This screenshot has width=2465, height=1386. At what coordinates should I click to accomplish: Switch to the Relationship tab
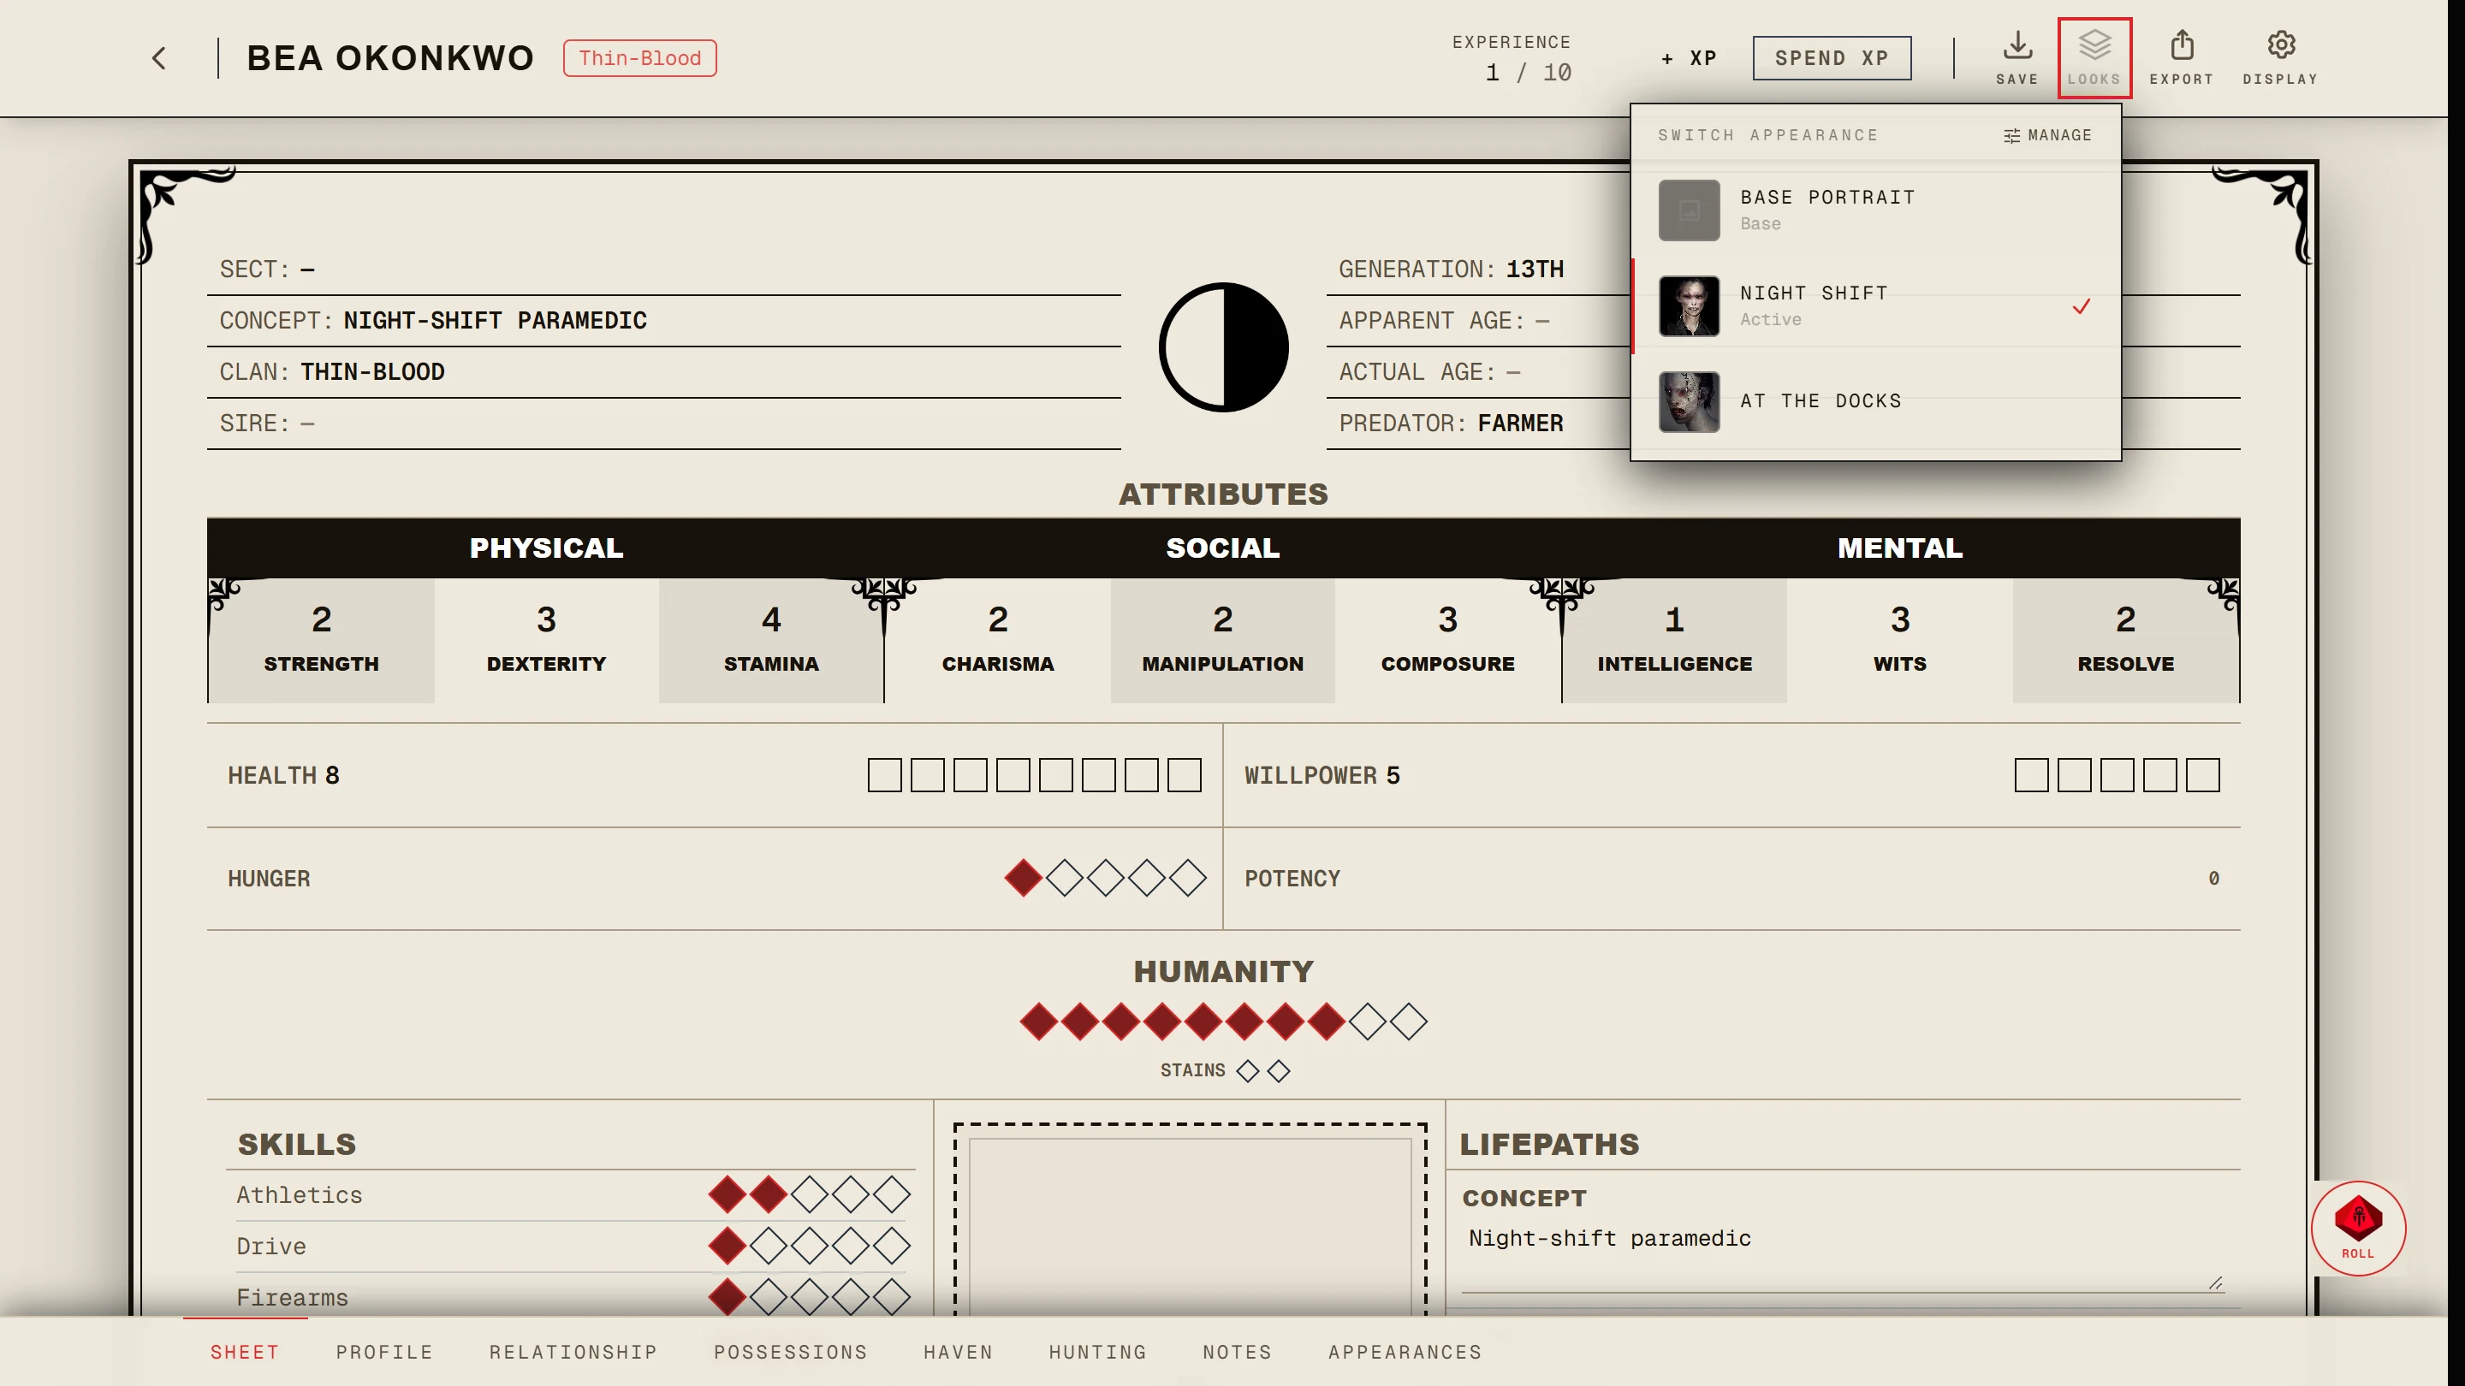click(573, 1352)
